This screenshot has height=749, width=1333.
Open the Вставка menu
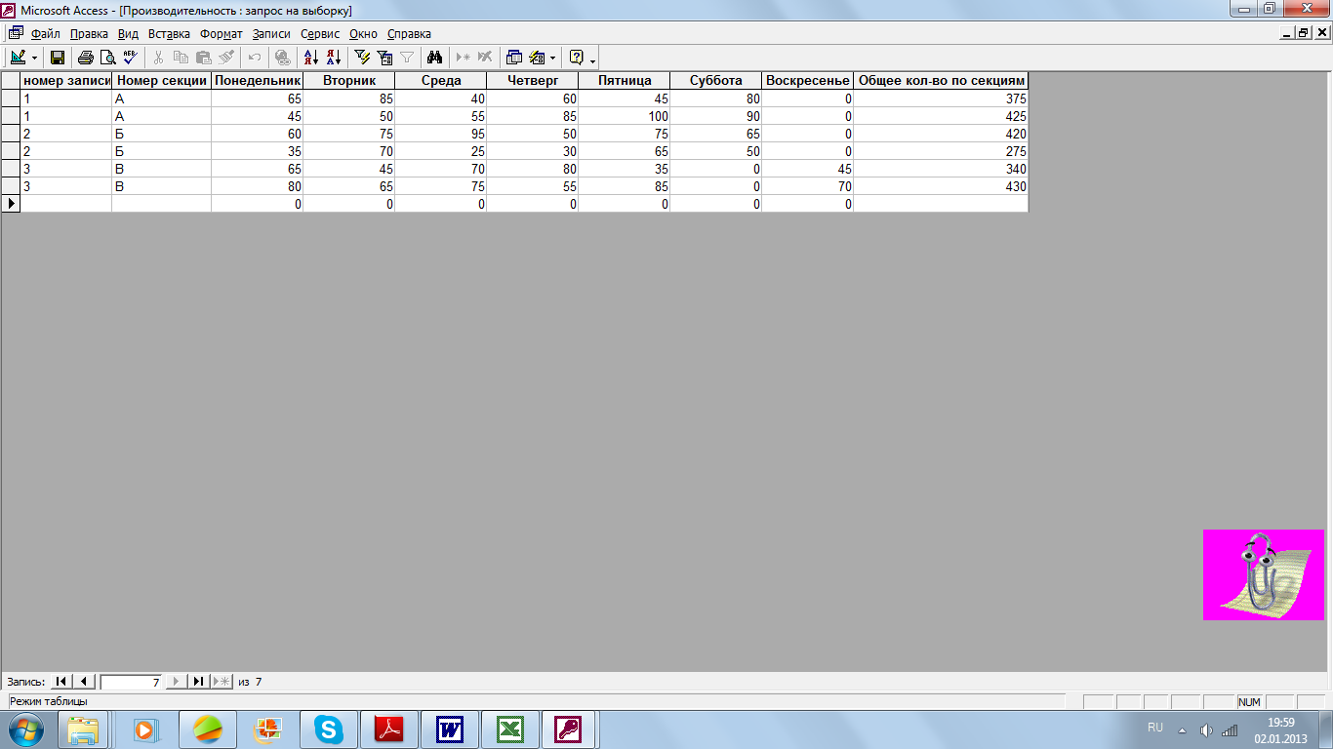point(169,33)
